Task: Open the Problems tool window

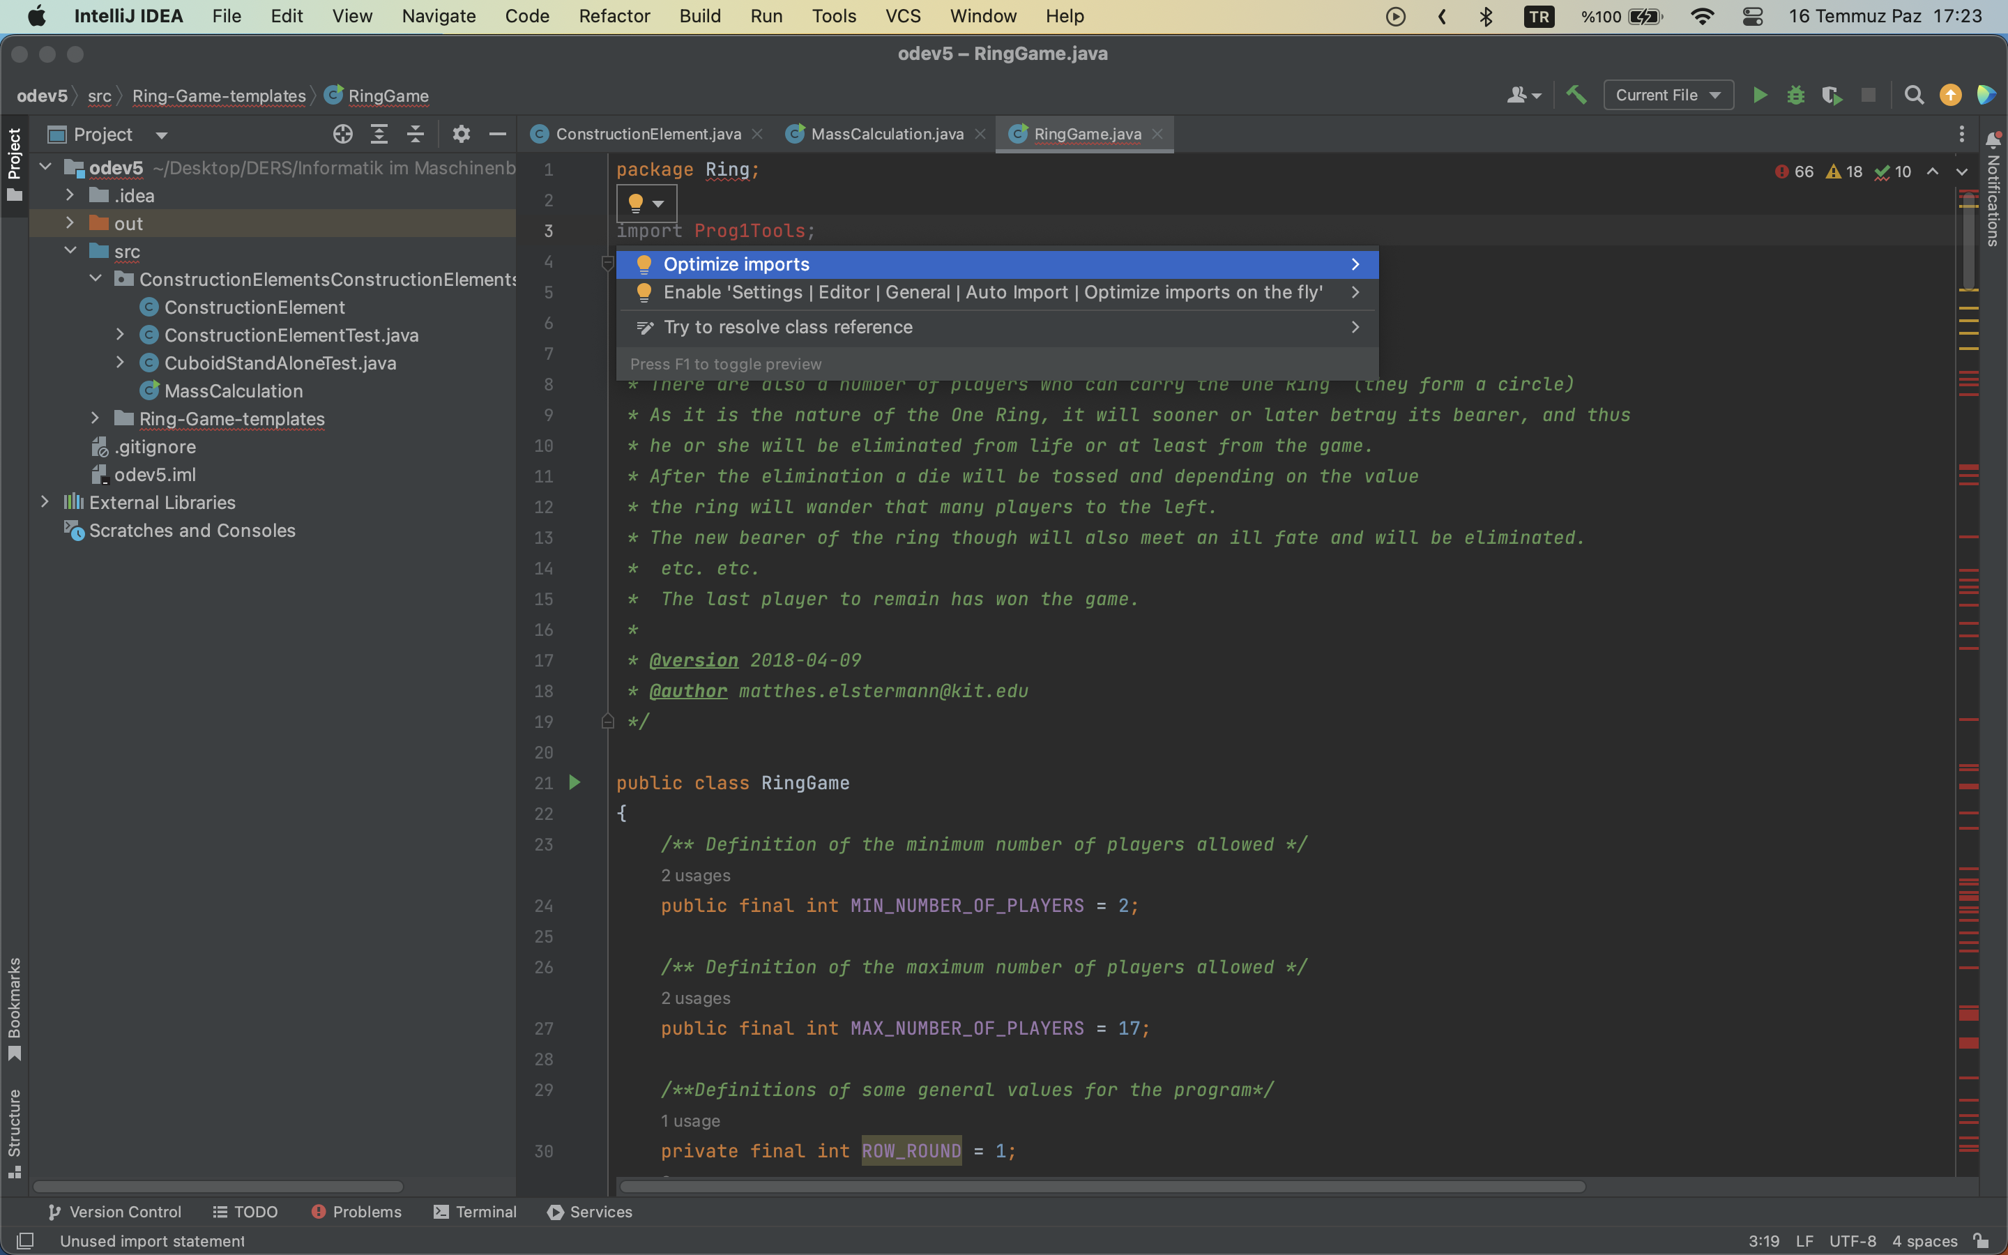Action: (356, 1212)
